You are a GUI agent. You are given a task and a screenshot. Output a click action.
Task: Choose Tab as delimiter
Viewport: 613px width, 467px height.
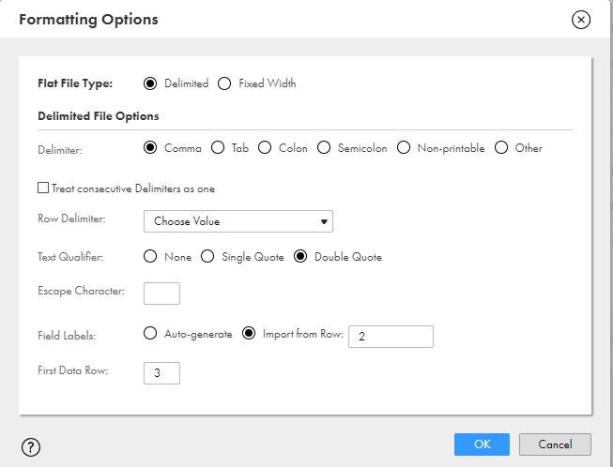click(x=218, y=147)
